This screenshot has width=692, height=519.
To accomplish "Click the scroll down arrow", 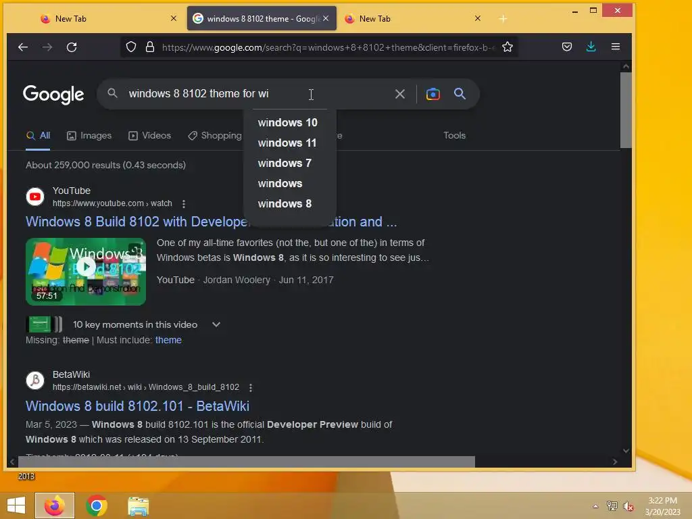I will (x=626, y=451).
